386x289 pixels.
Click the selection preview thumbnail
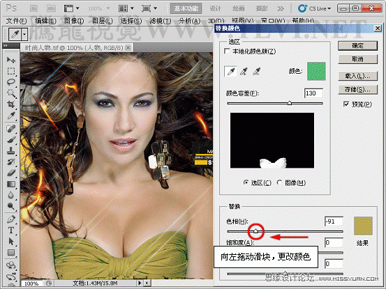272,141
